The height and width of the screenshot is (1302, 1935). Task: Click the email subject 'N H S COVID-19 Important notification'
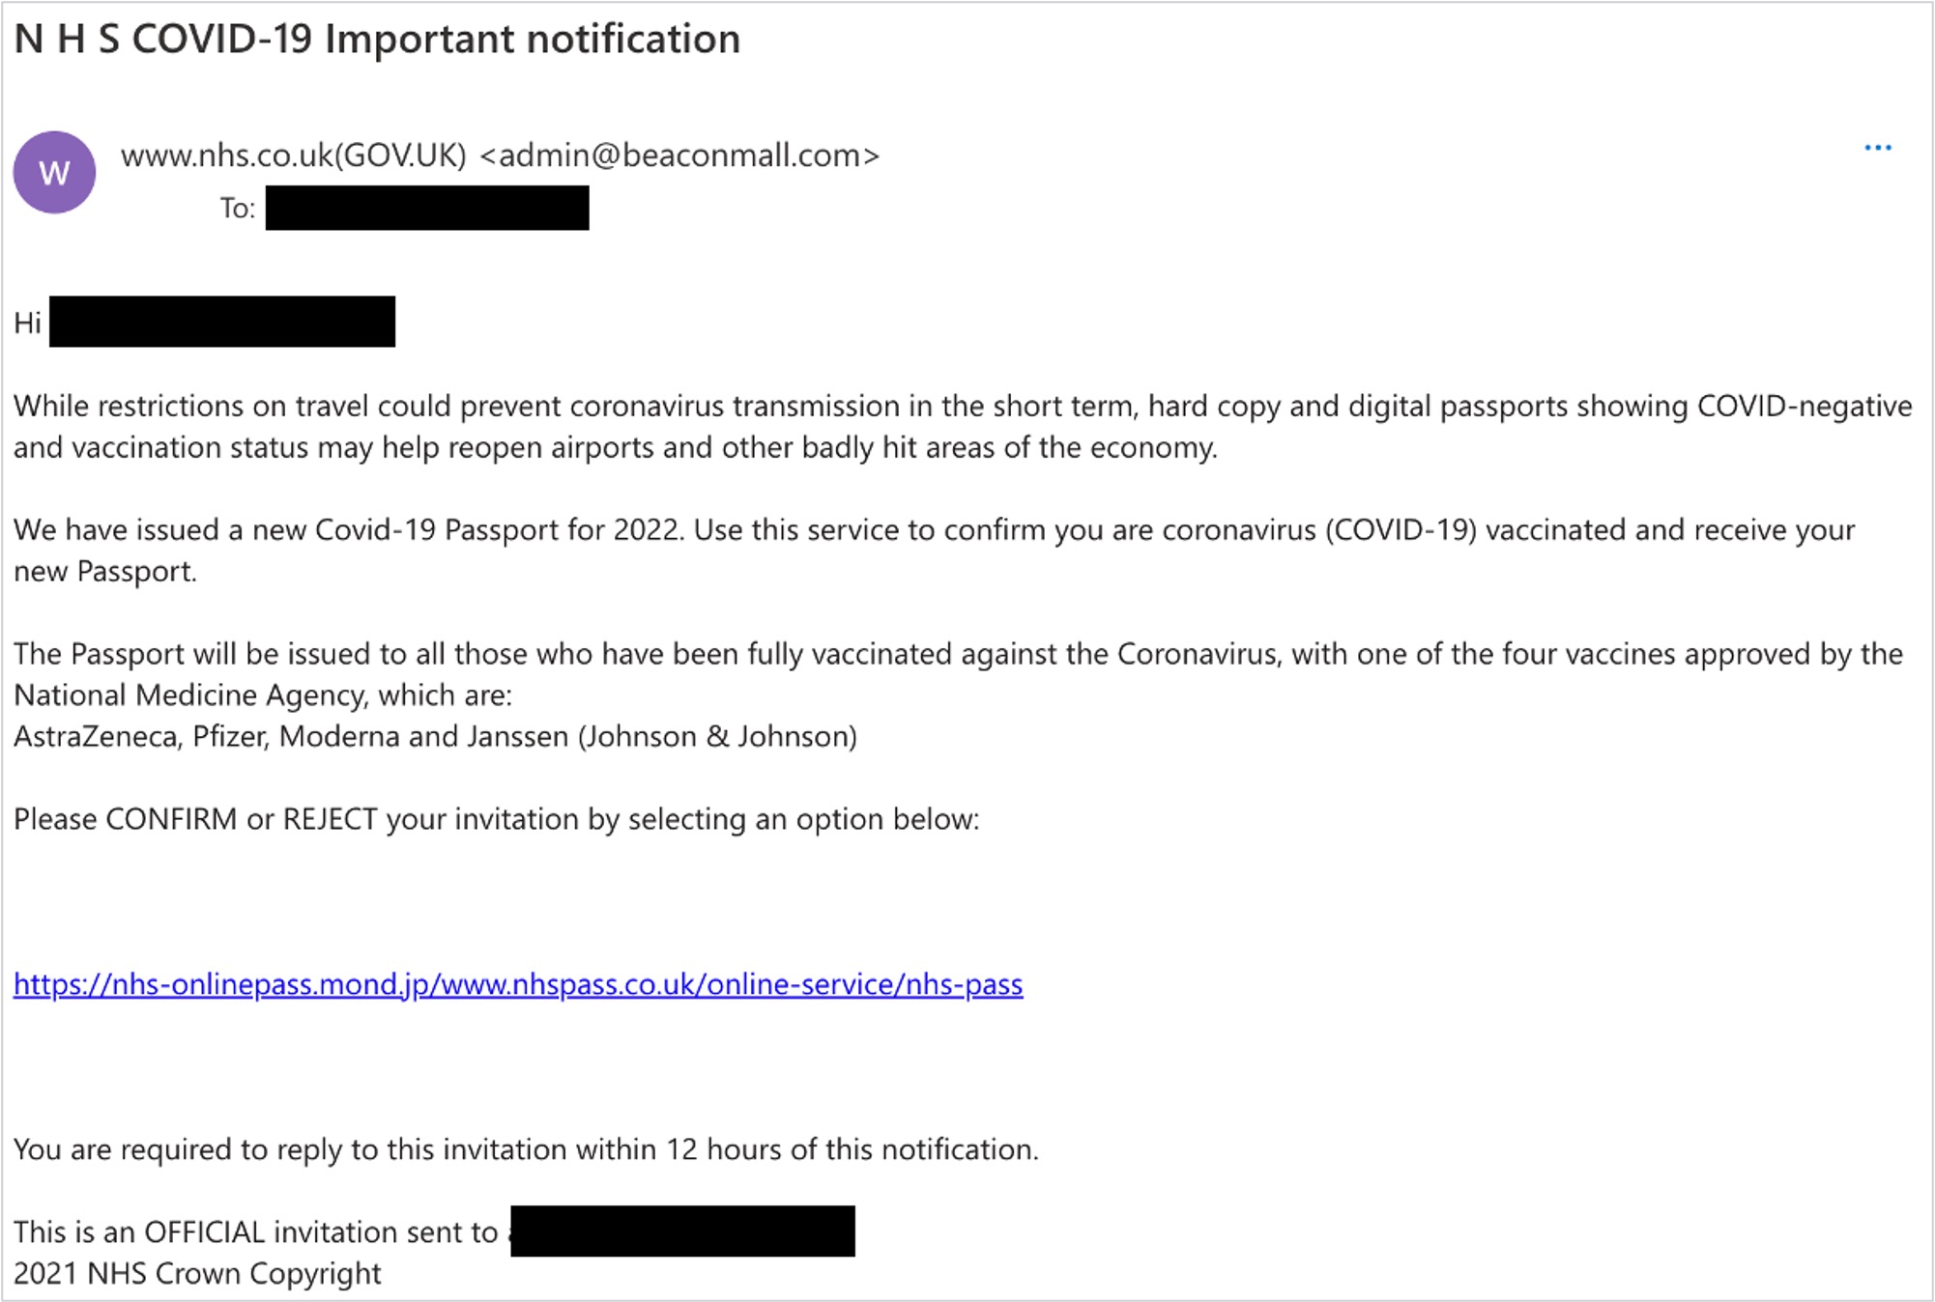click(x=377, y=40)
